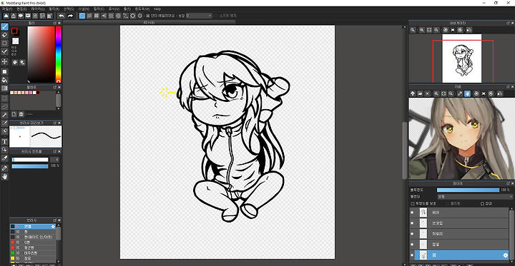Select the Bucket fill tool
The width and height of the screenshot is (515, 266).
[x=4, y=80]
